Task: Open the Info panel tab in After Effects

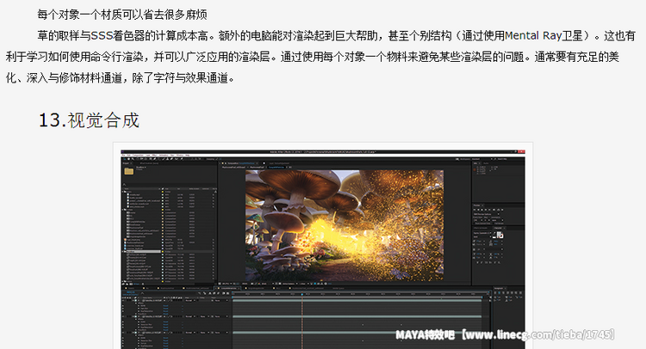Action: coord(475,163)
